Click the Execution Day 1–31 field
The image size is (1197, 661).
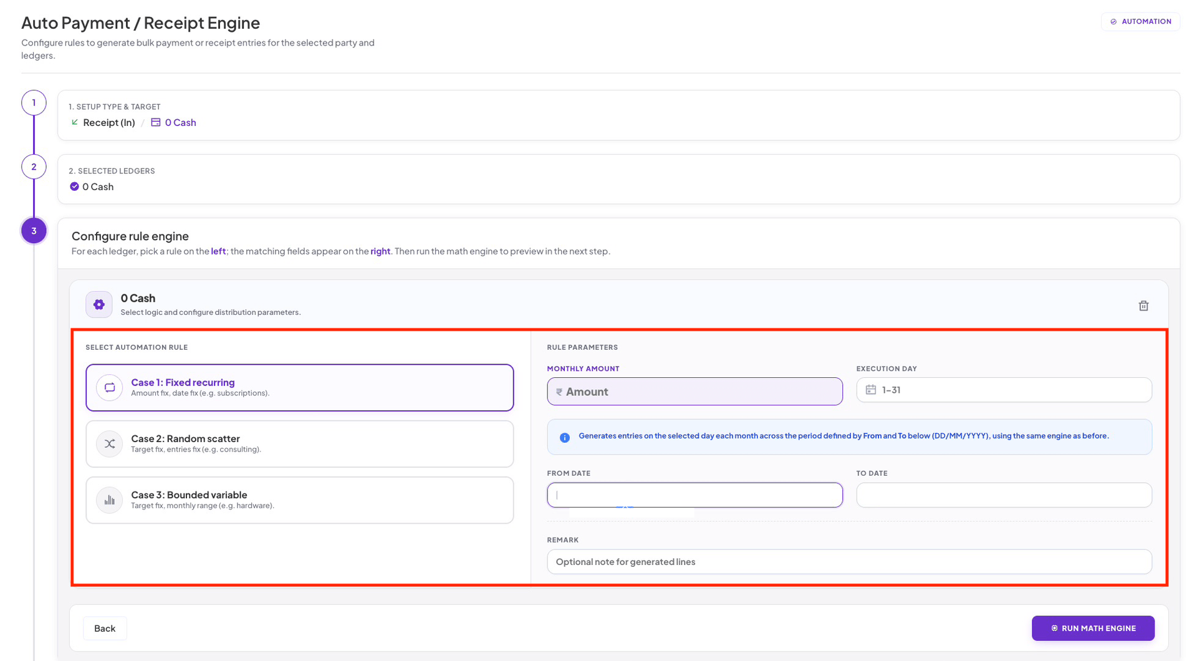1004,390
